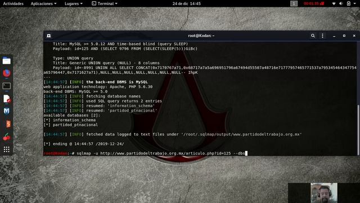Open the Terminal dock icon
This screenshot has width=360, height=203.
click(x=6, y=86)
